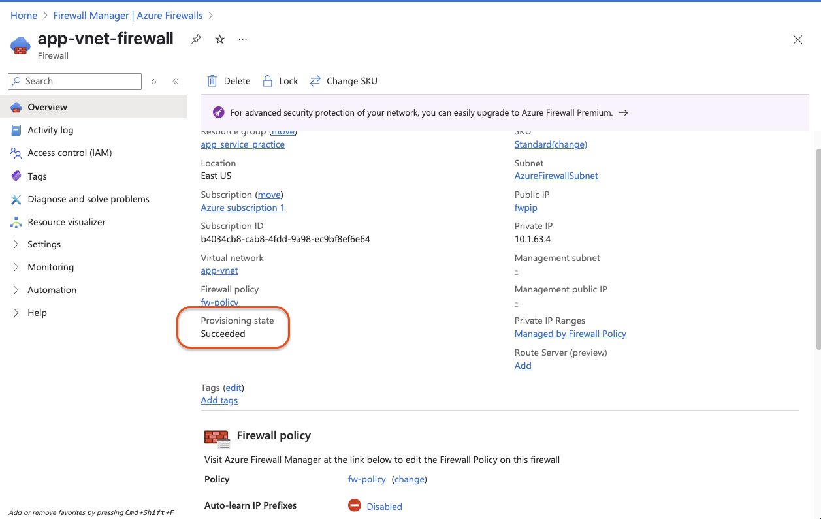Pin the app-vnet-firewall resource to dashboard

click(196, 39)
